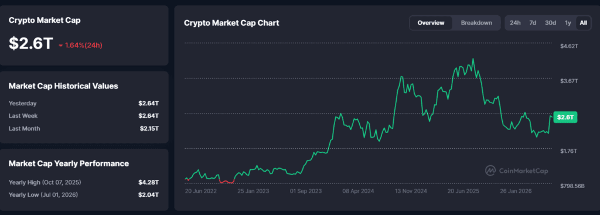
Task: Click the Last Week row label
Action: (23, 115)
